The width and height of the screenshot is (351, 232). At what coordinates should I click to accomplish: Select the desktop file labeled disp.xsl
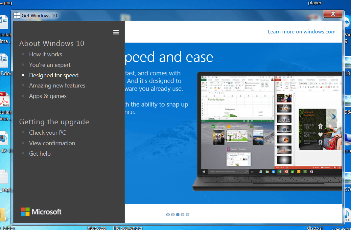click(x=315, y=228)
